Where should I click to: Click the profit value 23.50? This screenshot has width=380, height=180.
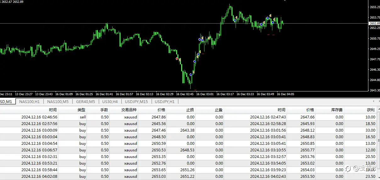point(370,176)
